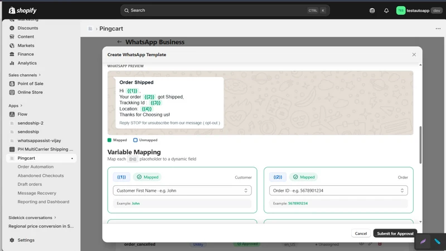Open Finance in sidebar
The height and width of the screenshot is (251, 446).
tap(26, 54)
